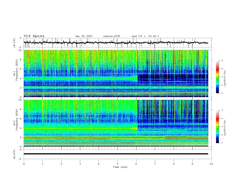
Task: Click the upper 'log(PSD)(V²/Hz)' color bar label
Action: [225, 78]
